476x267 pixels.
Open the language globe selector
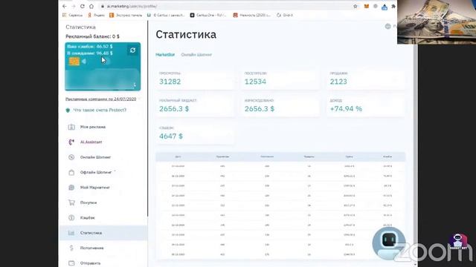[387, 27]
